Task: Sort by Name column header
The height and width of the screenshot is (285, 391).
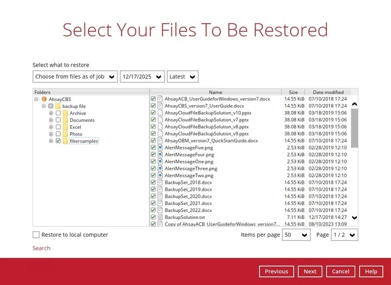Action: (x=216, y=92)
